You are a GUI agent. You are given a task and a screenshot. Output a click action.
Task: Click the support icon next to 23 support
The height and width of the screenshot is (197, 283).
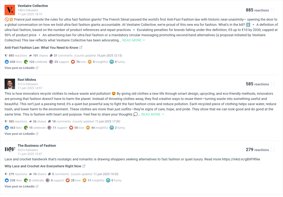click(51, 62)
